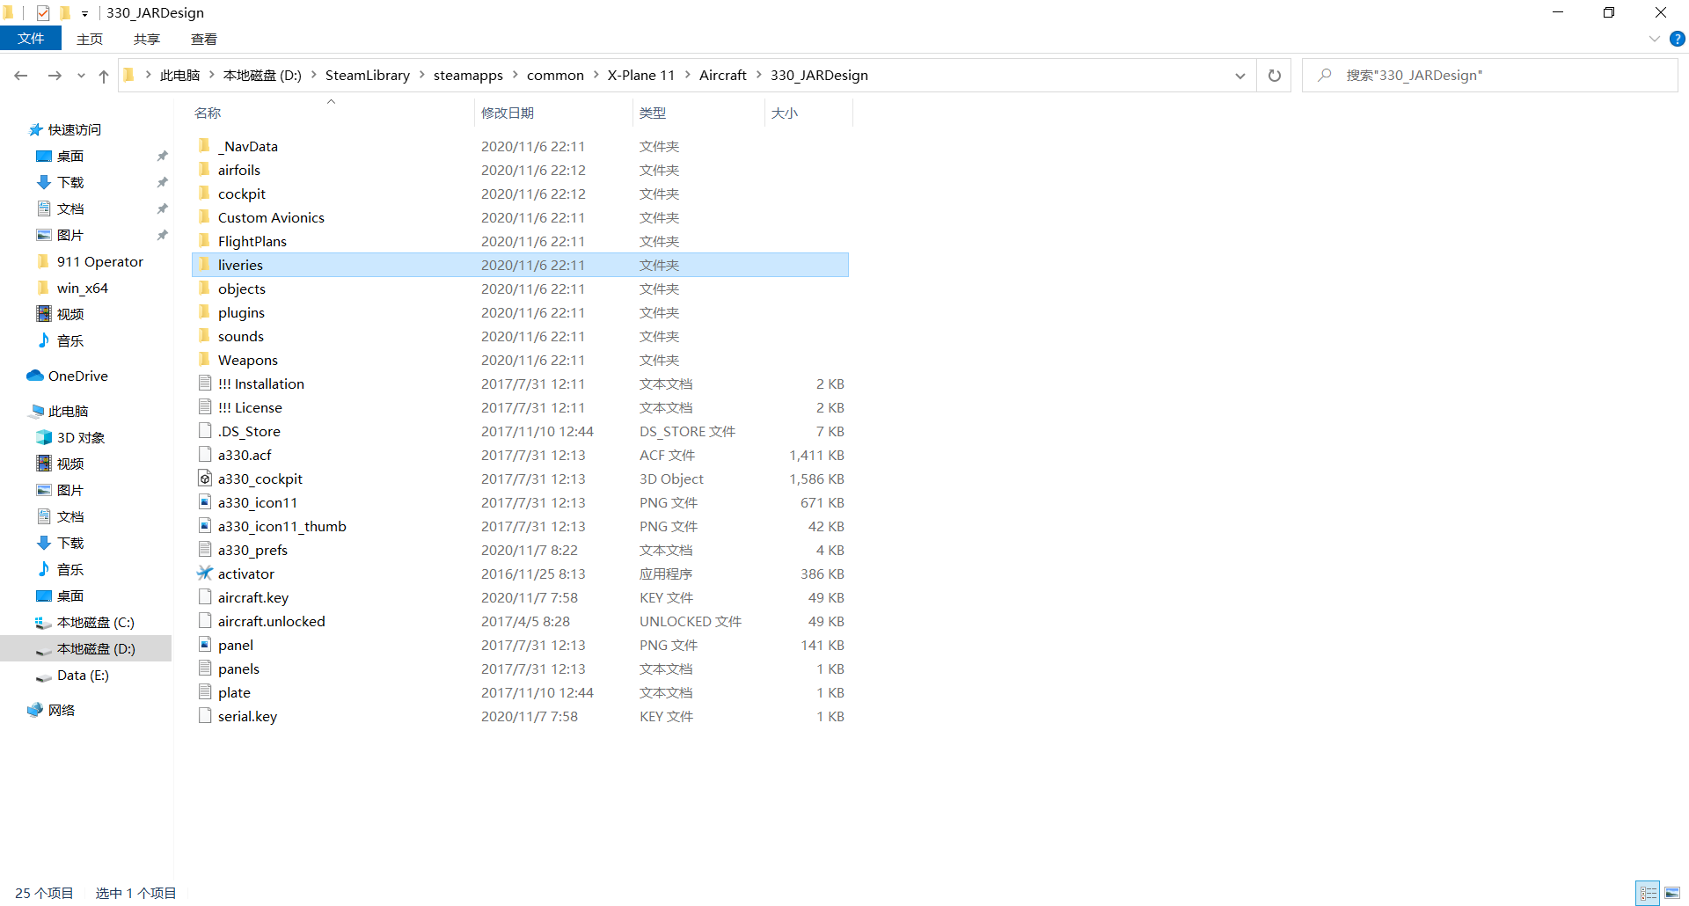Switch to details view layout icon
1689x906 pixels.
click(1648, 893)
